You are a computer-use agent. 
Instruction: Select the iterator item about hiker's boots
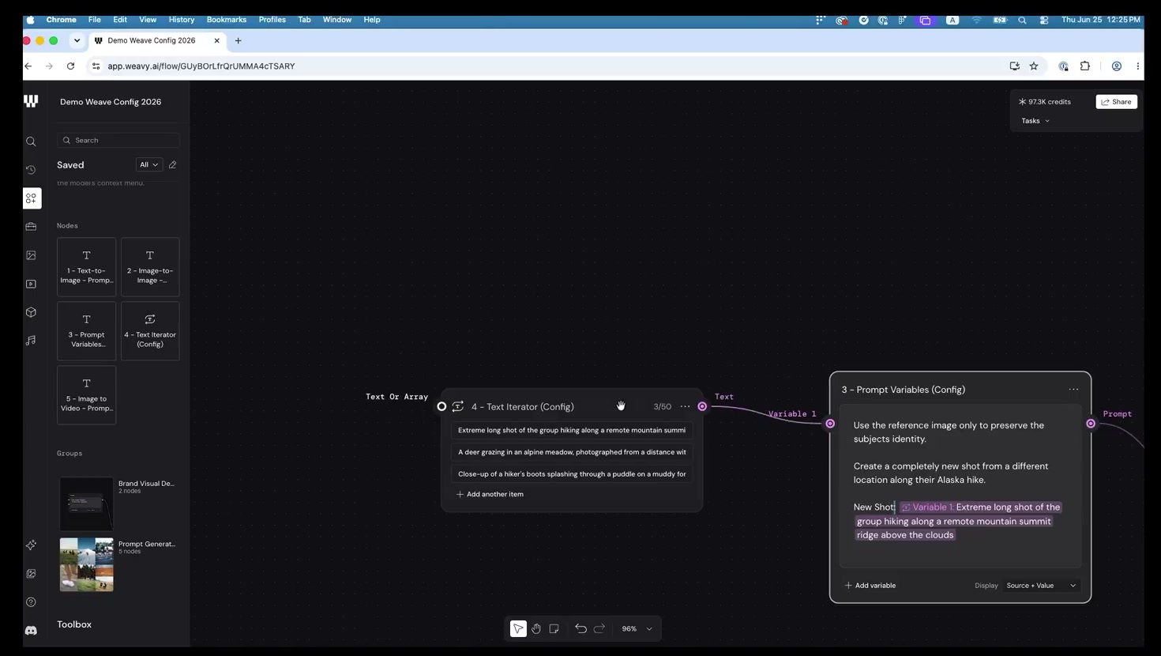[x=572, y=474]
